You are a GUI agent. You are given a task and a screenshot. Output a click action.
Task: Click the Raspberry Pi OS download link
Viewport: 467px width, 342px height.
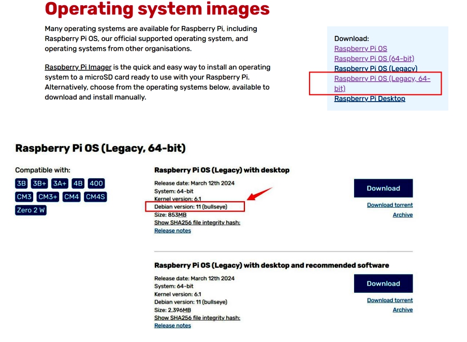(x=360, y=49)
